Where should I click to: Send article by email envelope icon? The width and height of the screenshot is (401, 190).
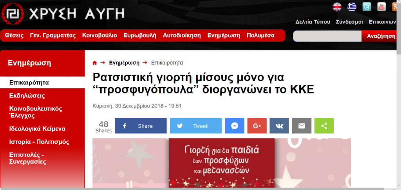(302, 125)
